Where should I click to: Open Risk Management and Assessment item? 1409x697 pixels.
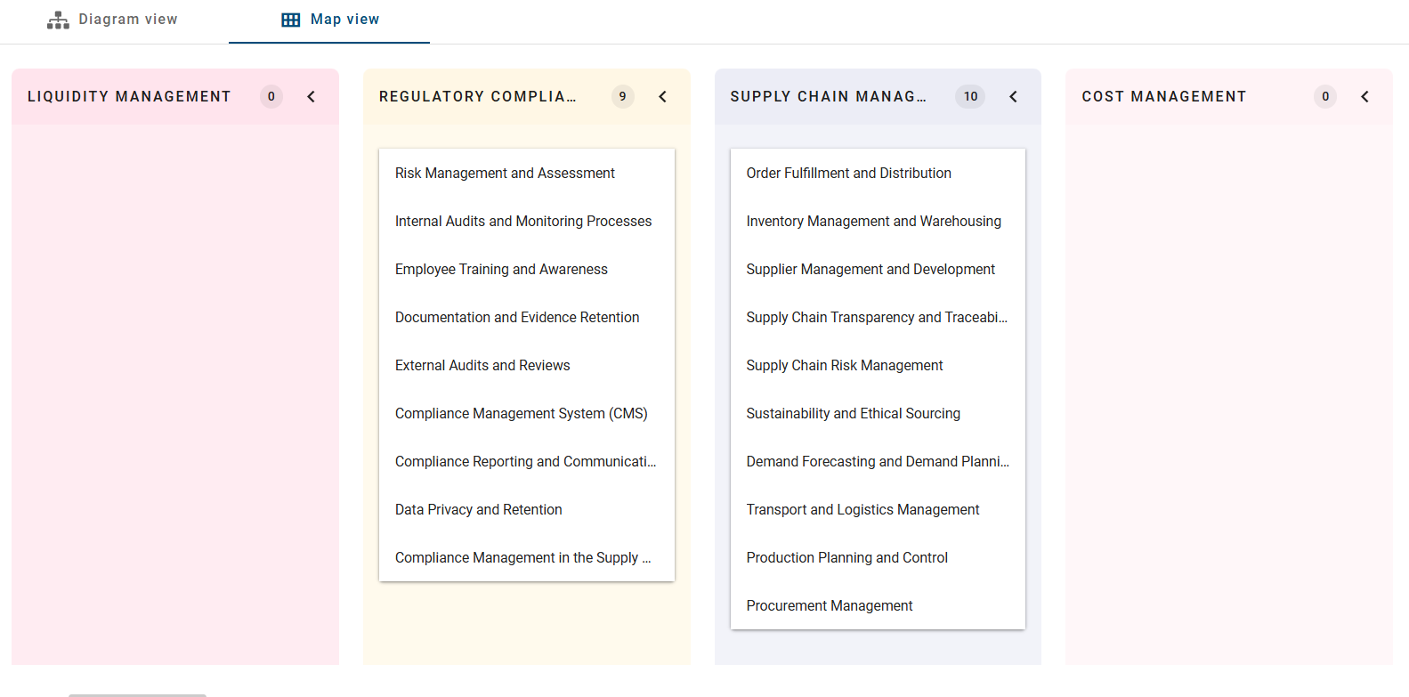[505, 174]
